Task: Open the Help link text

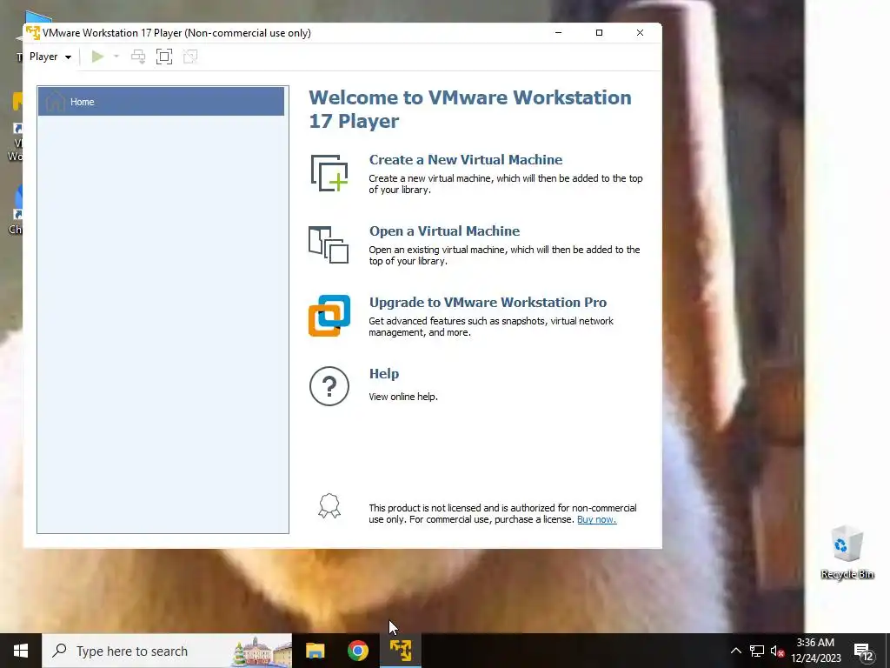Action: click(383, 374)
